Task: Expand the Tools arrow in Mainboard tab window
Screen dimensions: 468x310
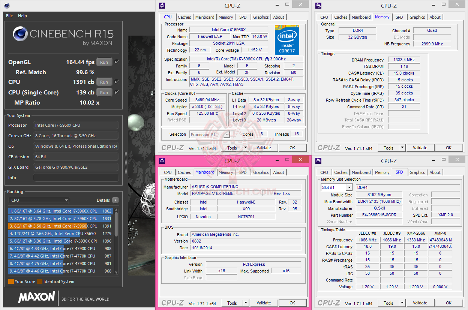Action: pyautogui.click(x=246, y=303)
